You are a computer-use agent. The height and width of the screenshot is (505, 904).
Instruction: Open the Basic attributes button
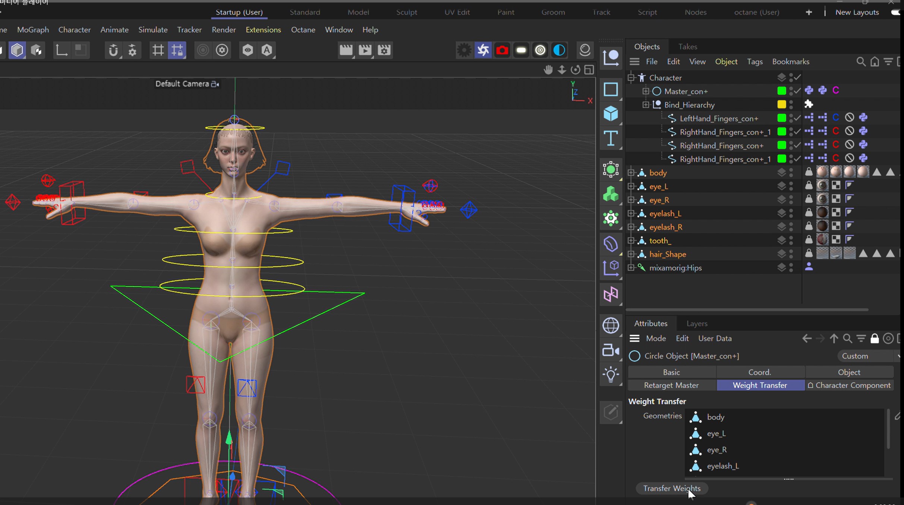[671, 372]
